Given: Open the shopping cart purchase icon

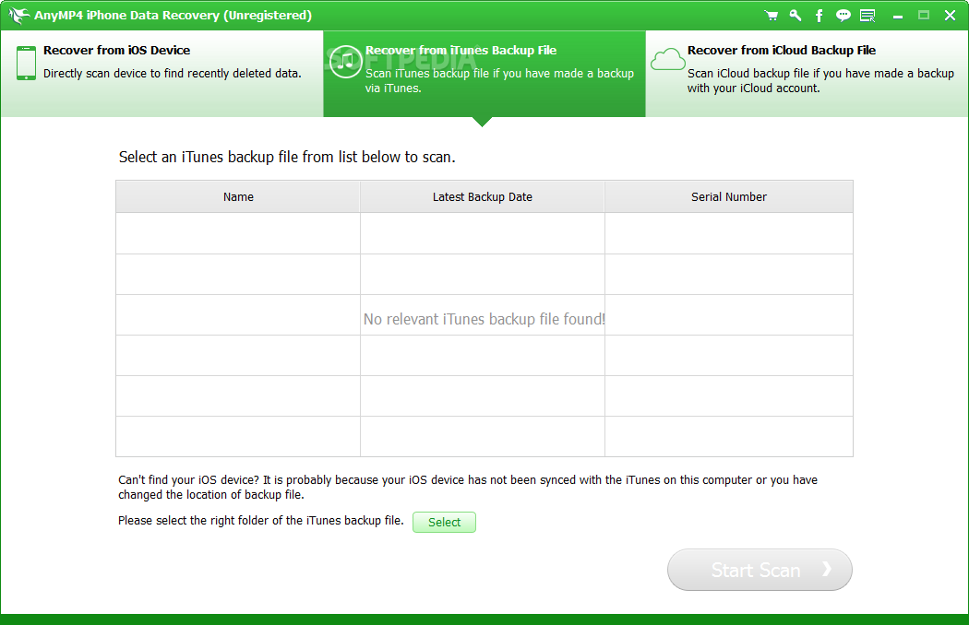Looking at the screenshot, I should (771, 16).
